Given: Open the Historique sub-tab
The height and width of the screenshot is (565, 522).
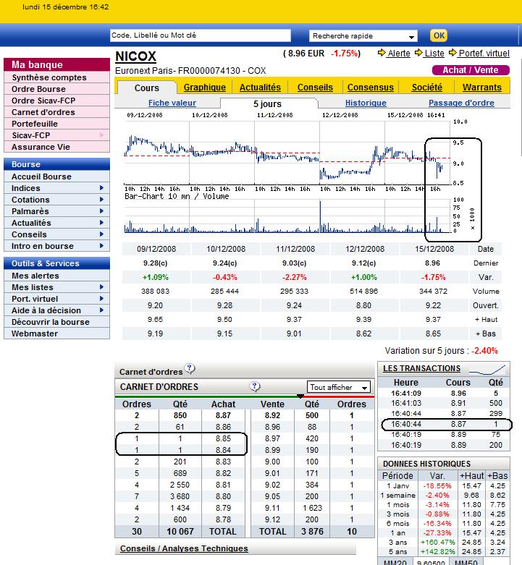Looking at the screenshot, I should click(x=366, y=103).
